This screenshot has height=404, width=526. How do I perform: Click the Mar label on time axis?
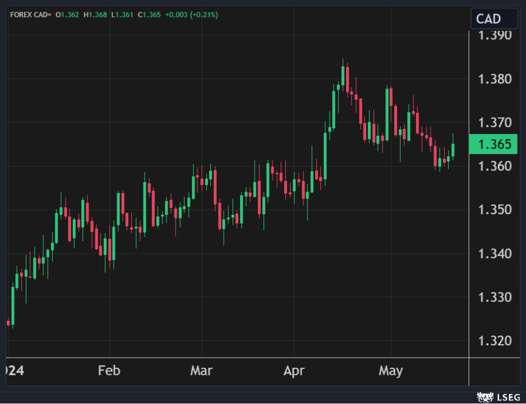[201, 371]
